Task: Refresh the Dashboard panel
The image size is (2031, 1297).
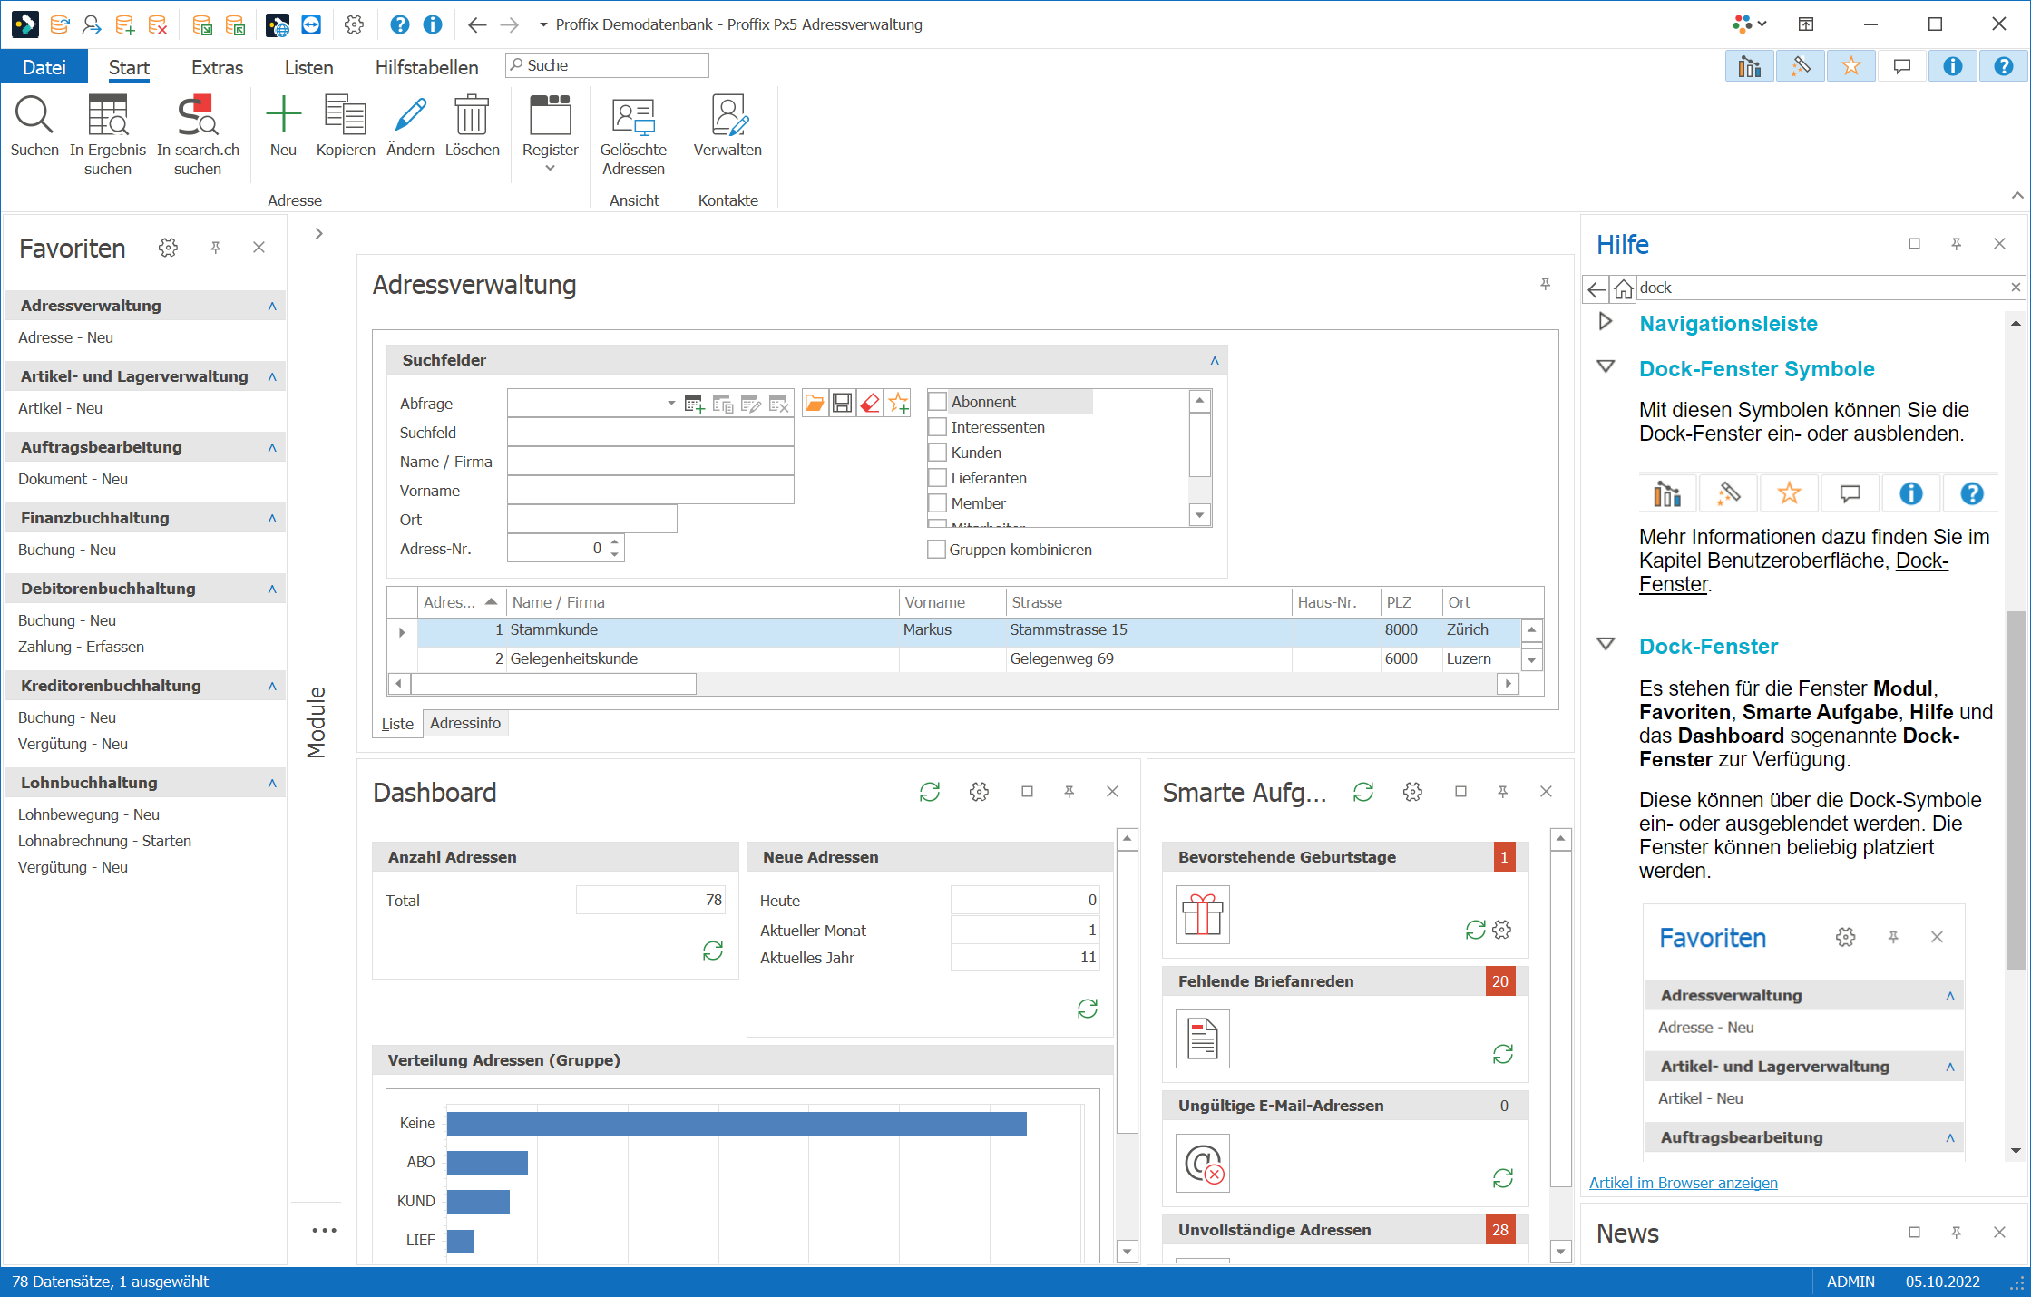Action: point(930,792)
